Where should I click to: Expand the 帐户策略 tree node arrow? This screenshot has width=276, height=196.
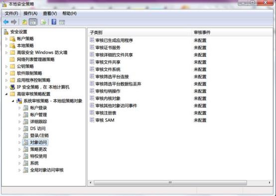(6, 39)
